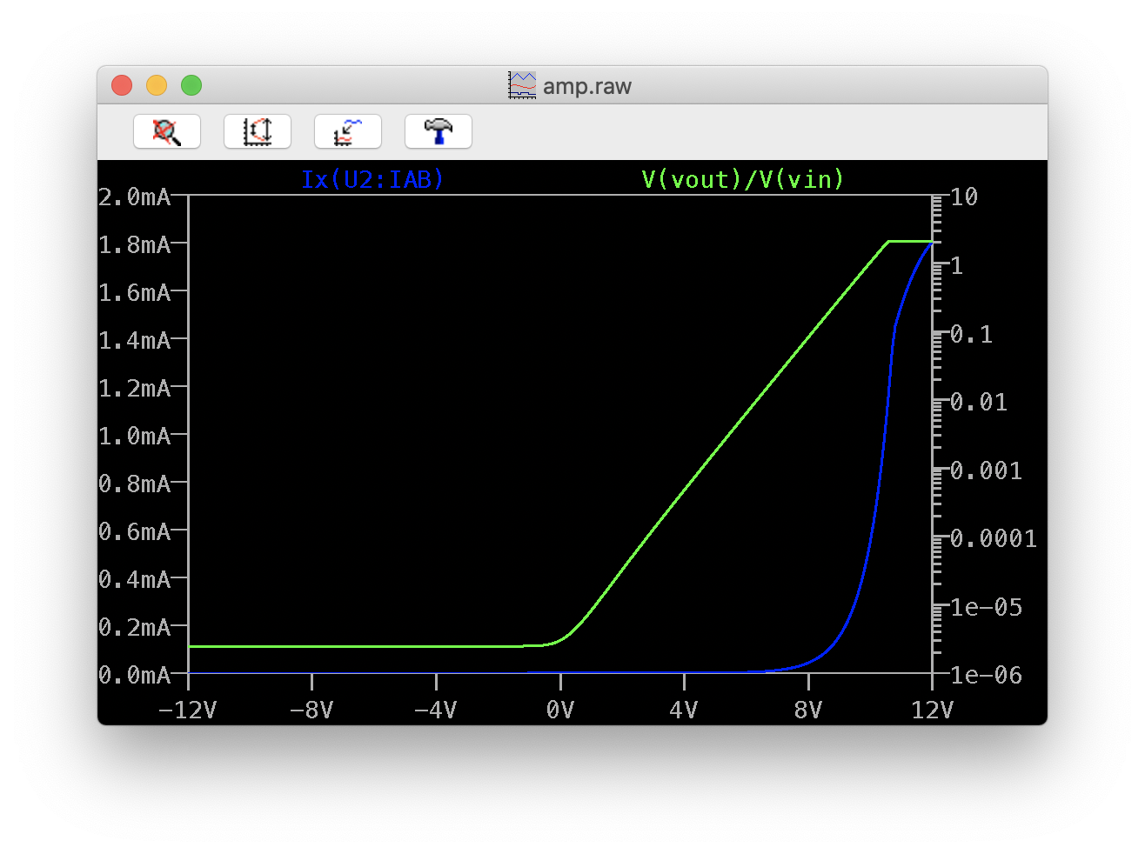This screenshot has width=1145, height=854.
Task: Click the 1.6mA left axis label
Action: click(x=135, y=293)
